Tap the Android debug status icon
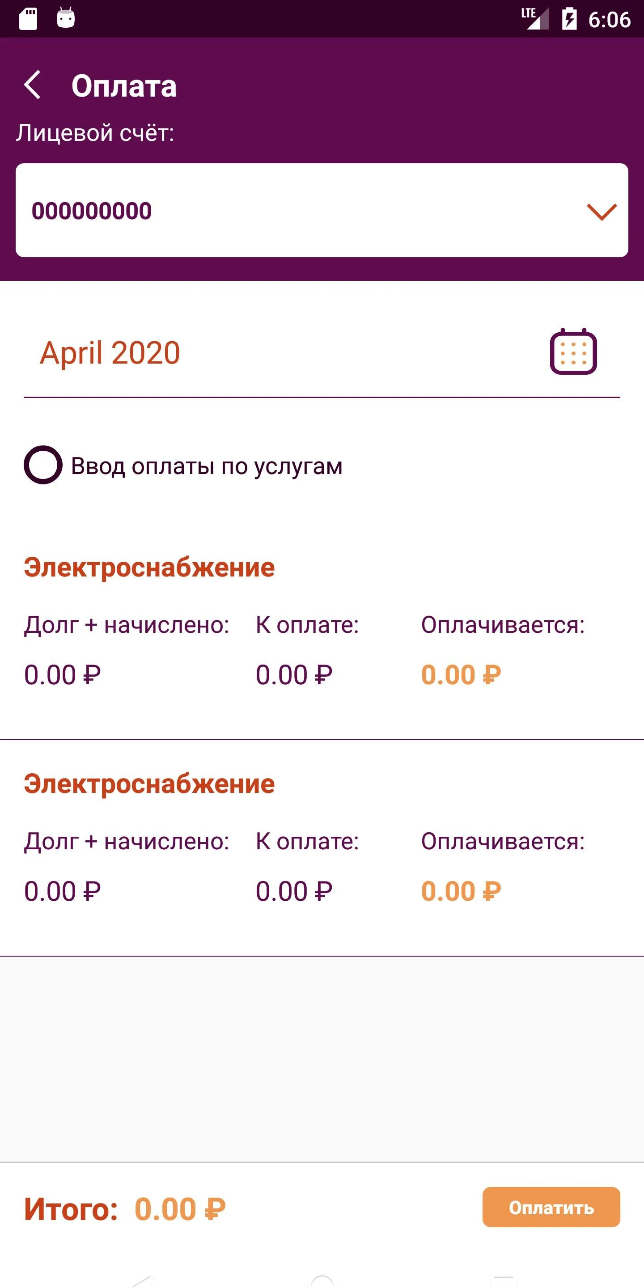Image resolution: width=644 pixels, height=1288 pixels. point(65,18)
